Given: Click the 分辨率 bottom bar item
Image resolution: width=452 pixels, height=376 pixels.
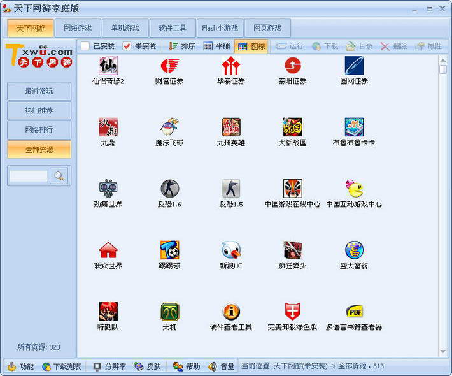Looking at the screenshot, I should tap(109, 366).
